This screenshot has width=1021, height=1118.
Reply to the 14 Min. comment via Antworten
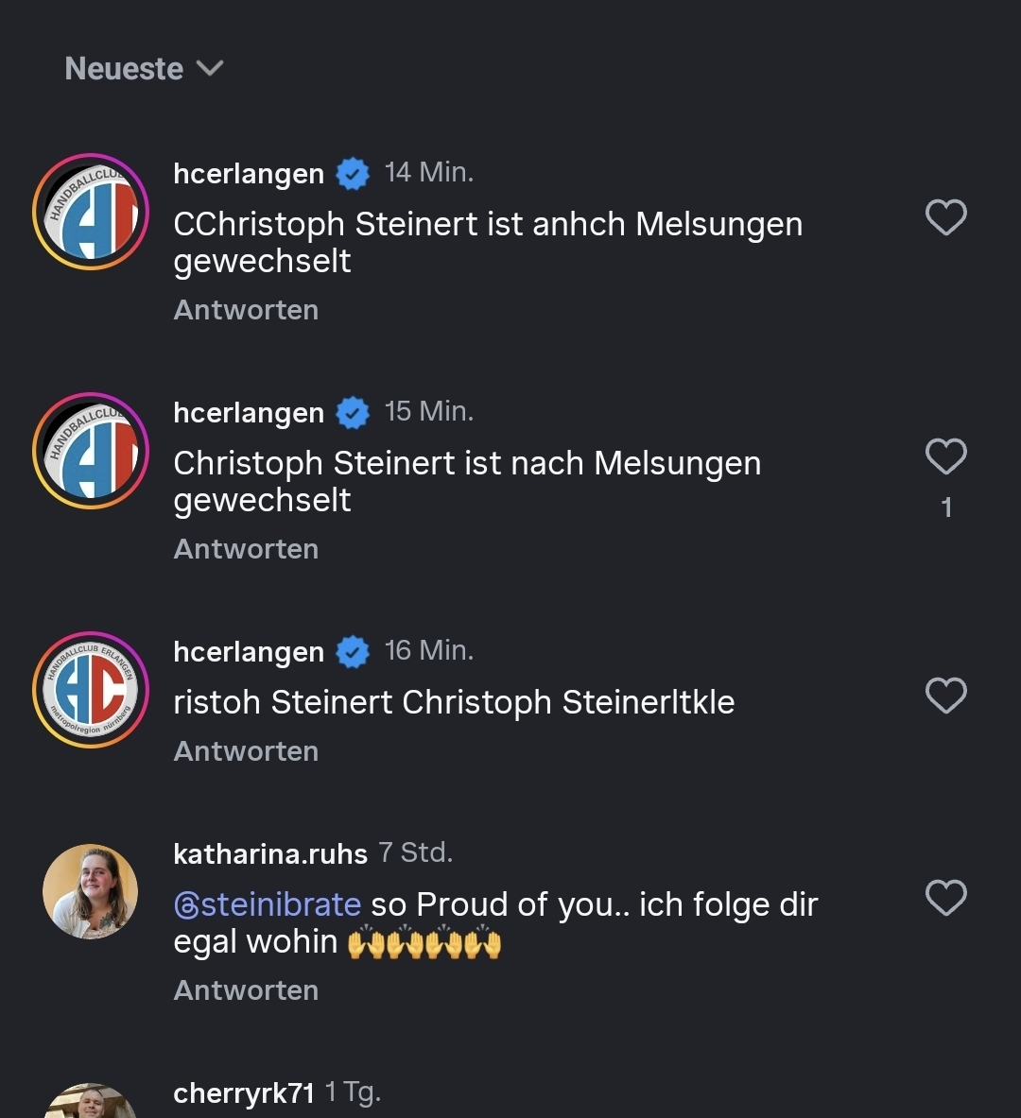pos(246,310)
